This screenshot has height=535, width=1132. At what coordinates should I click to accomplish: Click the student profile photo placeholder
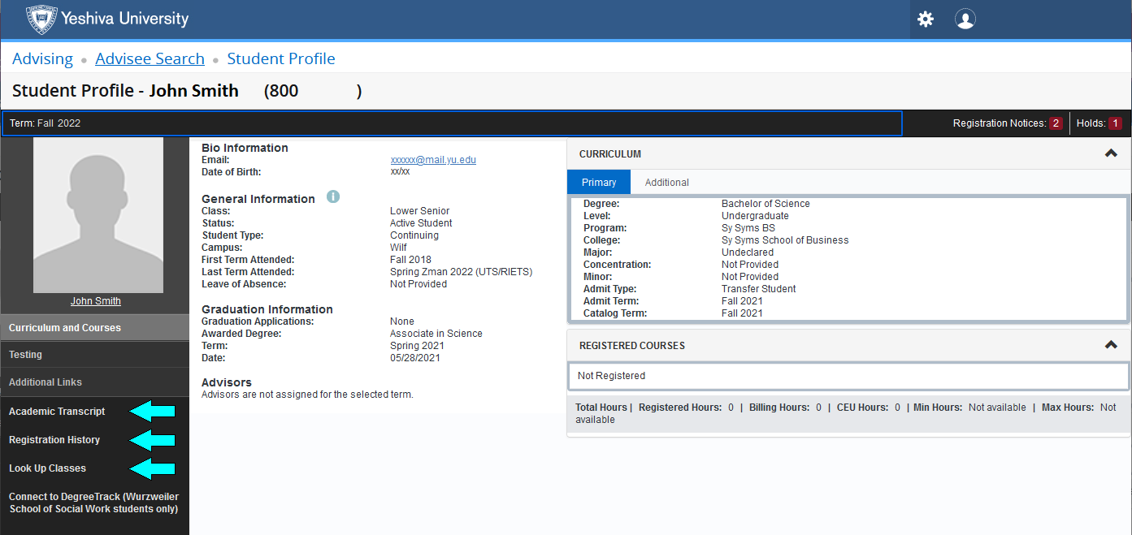[98, 215]
